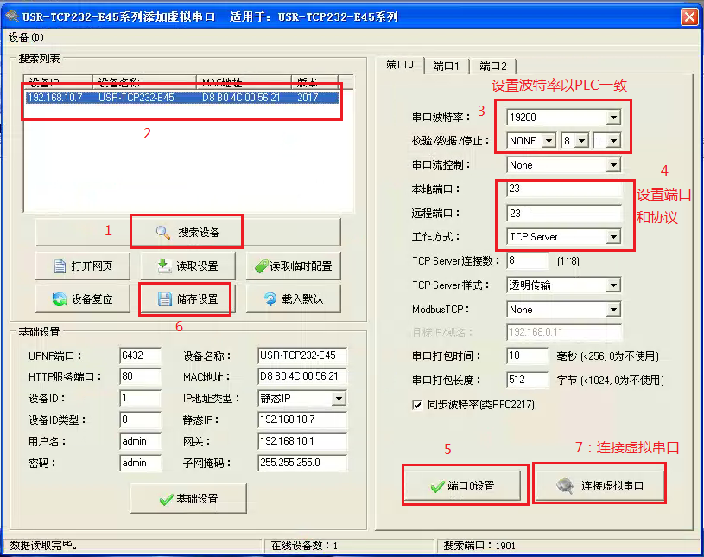Click the reset icon on 设备复位 button
The image size is (704, 557).
(60, 299)
